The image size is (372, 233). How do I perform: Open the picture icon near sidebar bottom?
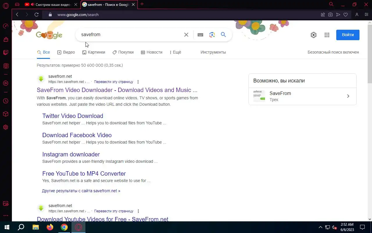(6, 203)
